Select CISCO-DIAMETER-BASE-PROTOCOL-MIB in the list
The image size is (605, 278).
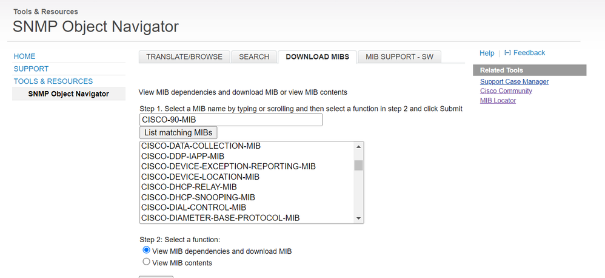coord(247,218)
